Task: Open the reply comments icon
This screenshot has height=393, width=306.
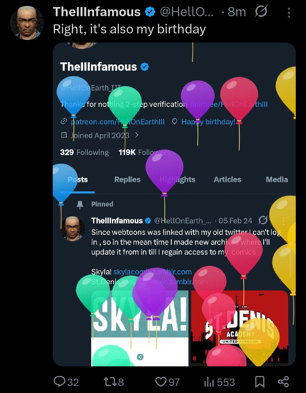Action: click(59, 382)
